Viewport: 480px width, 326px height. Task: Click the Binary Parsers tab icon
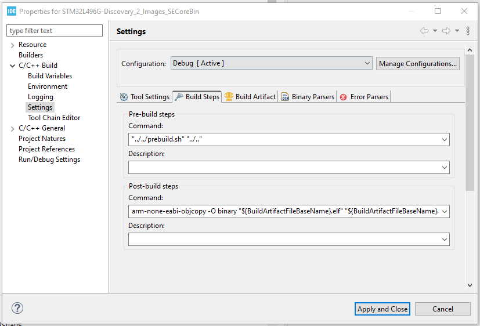pos(285,97)
